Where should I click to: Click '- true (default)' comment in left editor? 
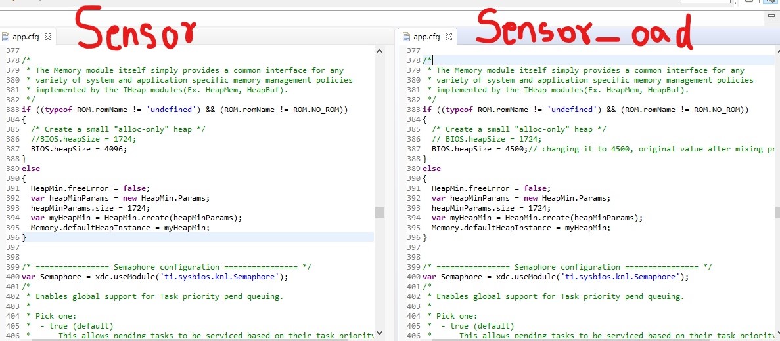pyautogui.click(x=77, y=326)
